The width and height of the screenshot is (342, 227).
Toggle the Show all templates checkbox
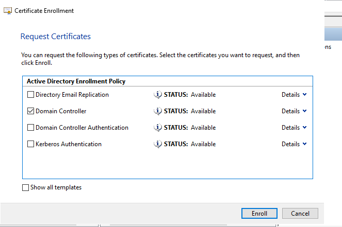coord(26,188)
